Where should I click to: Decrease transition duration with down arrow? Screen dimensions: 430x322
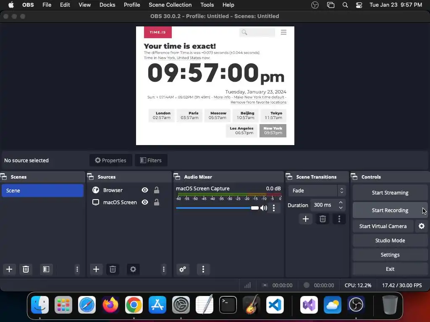(341, 208)
